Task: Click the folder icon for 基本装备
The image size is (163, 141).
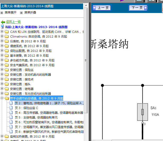Action: (7, 56)
